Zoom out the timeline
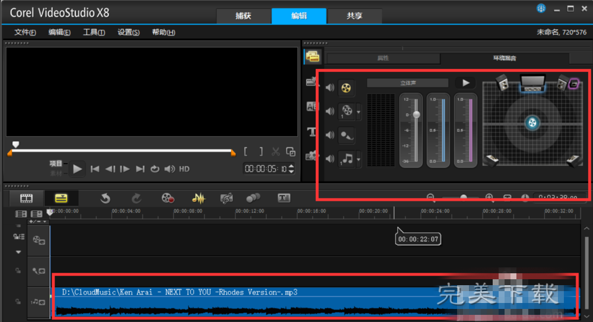This screenshot has width=593, height=322. 430,197
